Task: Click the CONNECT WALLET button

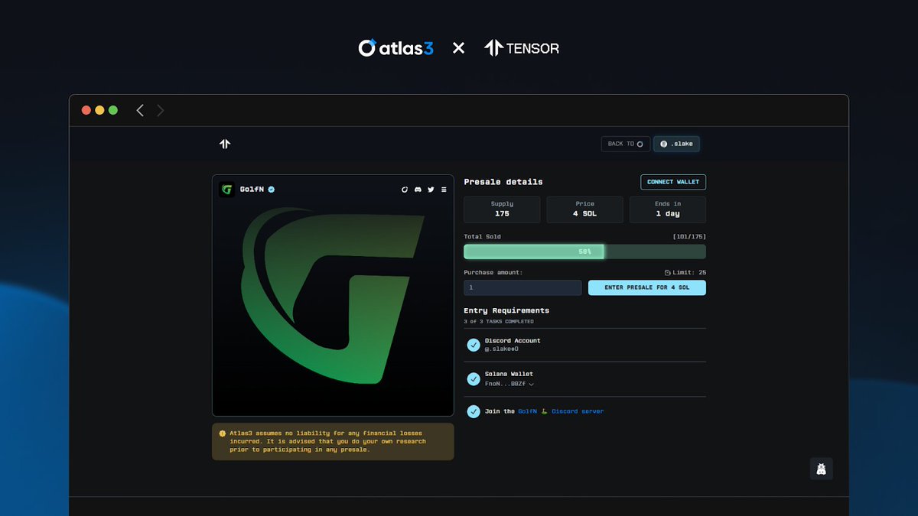Action: pos(673,182)
